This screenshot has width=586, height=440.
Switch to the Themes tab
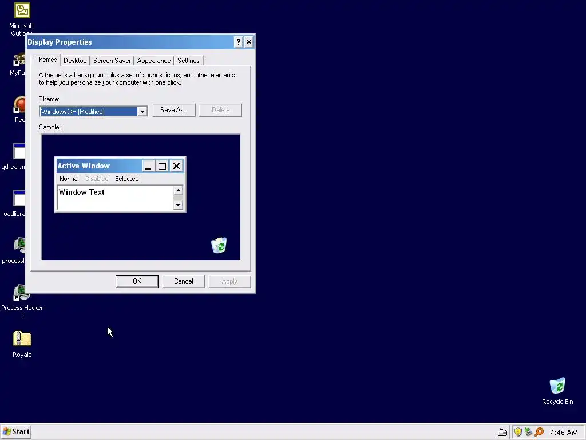click(46, 60)
